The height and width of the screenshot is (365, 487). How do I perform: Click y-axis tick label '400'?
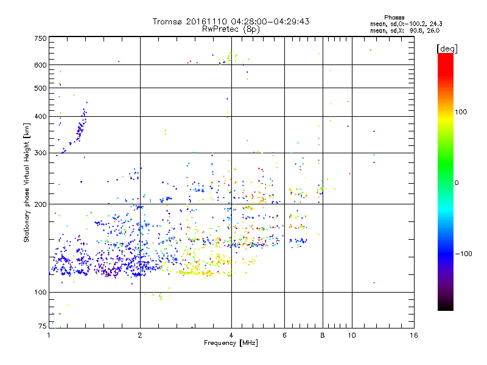click(x=40, y=117)
